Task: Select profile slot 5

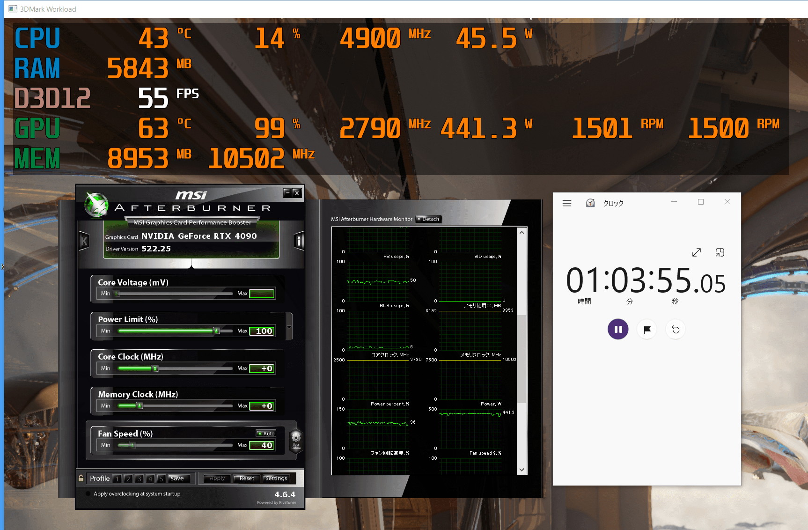Action: tap(161, 478)
